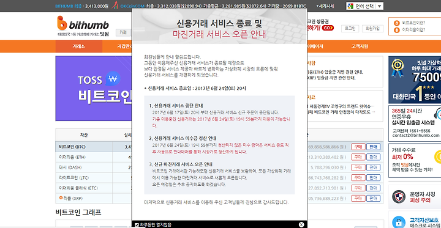
Task: Click the popup title '마진거래 서비스 오픈 안내'
Action: pos(219,34)
